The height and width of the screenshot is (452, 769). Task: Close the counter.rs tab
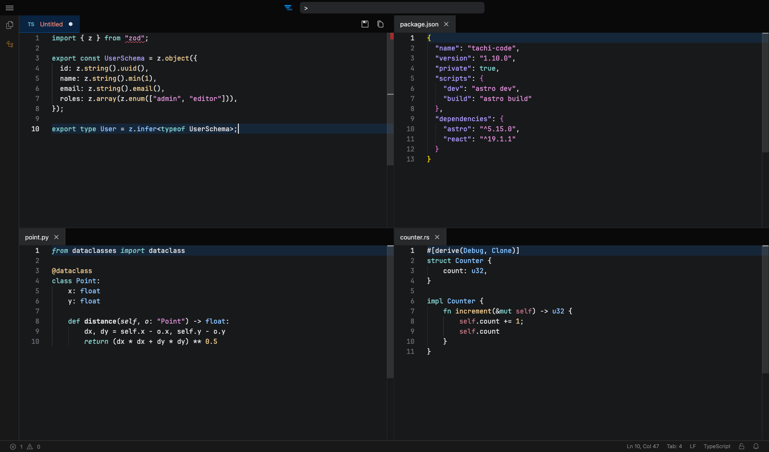tap(437, 237)
